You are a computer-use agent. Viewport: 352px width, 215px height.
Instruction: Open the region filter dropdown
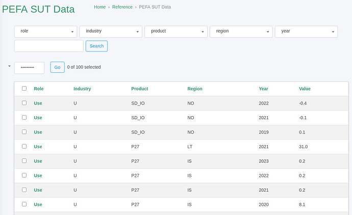(241, 31)
